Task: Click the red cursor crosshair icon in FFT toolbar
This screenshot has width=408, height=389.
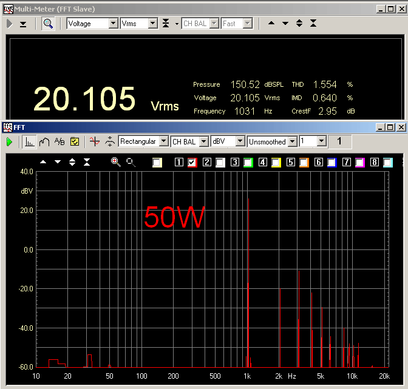Action: 94,141
